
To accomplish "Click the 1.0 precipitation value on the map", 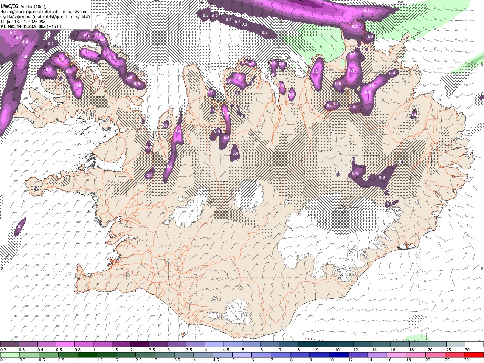I will (x=107, y=53).
